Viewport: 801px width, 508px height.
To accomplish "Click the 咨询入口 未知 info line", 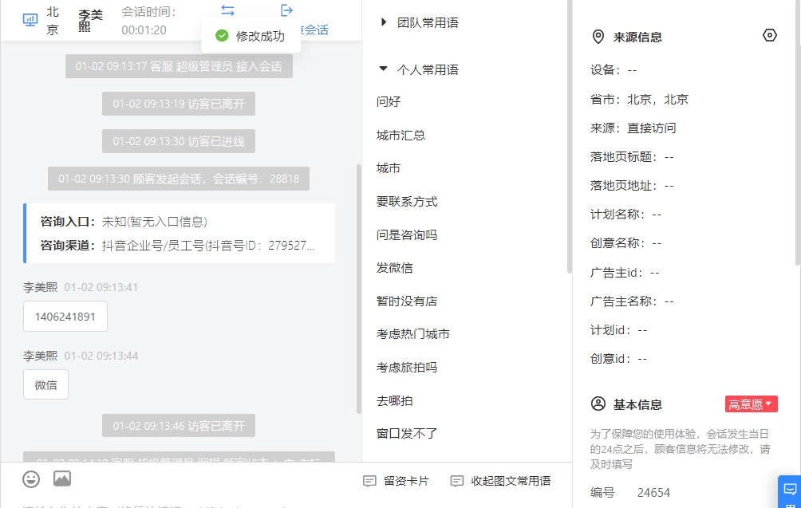I will [x=124, y=222].
